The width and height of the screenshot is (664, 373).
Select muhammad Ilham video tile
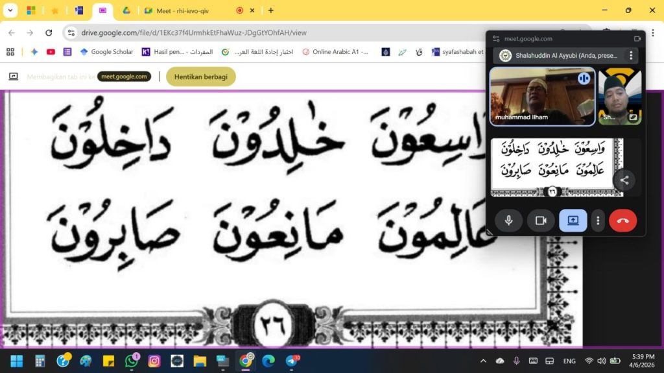[x=543, y=97]
